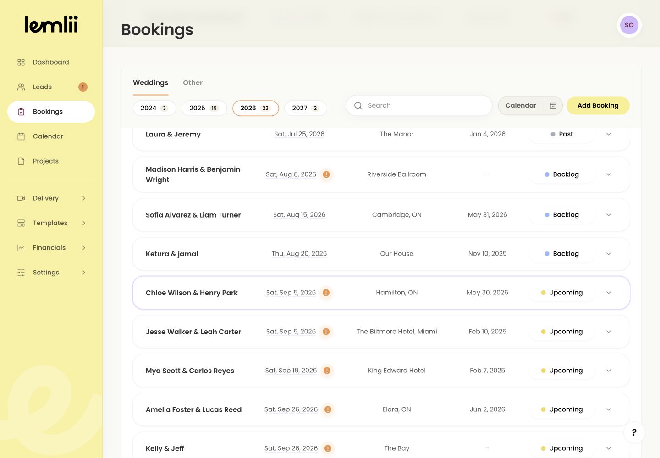Image resolution: width=660 pixels, height=458 pixels.
Task: Click the Calendar sidebar icon
Action: (x=21, y=136)
